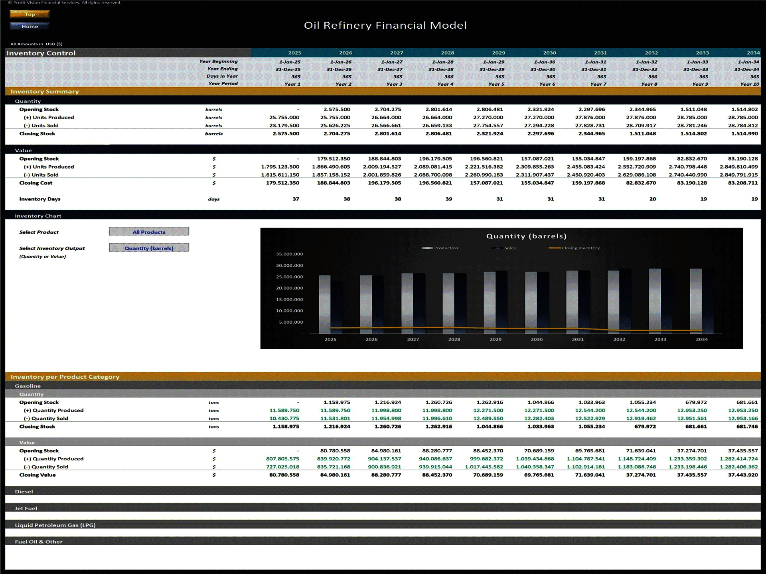Select 2034 Closing Cost cell 83.208.711
The height and width of the screenshot is (574, 766).
[x=743, y=183]
